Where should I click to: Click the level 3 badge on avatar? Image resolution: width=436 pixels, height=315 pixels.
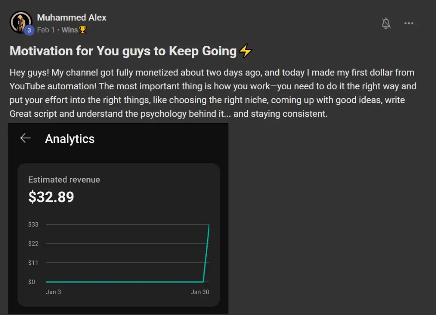click(x=29, y=30)
